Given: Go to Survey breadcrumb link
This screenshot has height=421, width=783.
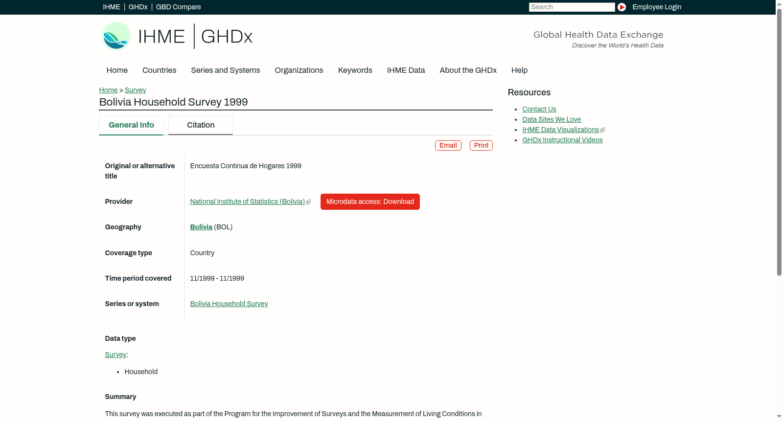Looking at the screenshot, I should point(136,90).
